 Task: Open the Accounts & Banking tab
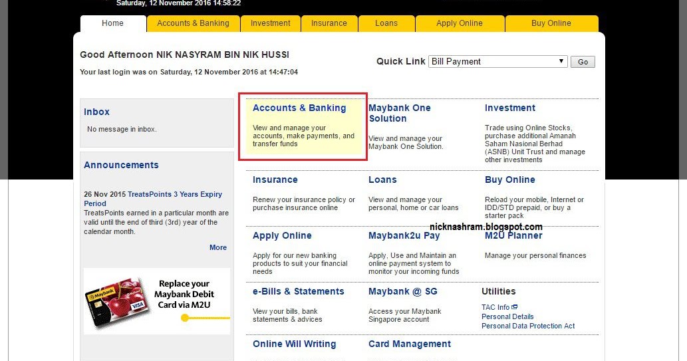click(193, 23)
